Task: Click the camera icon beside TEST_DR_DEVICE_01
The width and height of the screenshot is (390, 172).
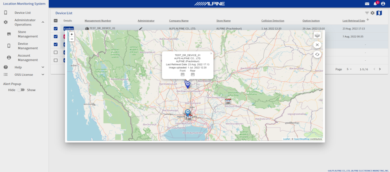Action: [x=87, y=28]
